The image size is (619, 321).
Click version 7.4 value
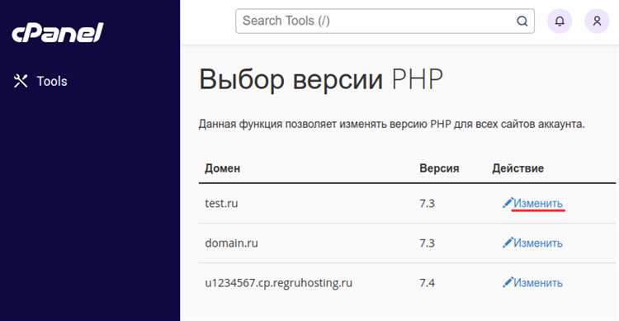(x=427, y=283)
